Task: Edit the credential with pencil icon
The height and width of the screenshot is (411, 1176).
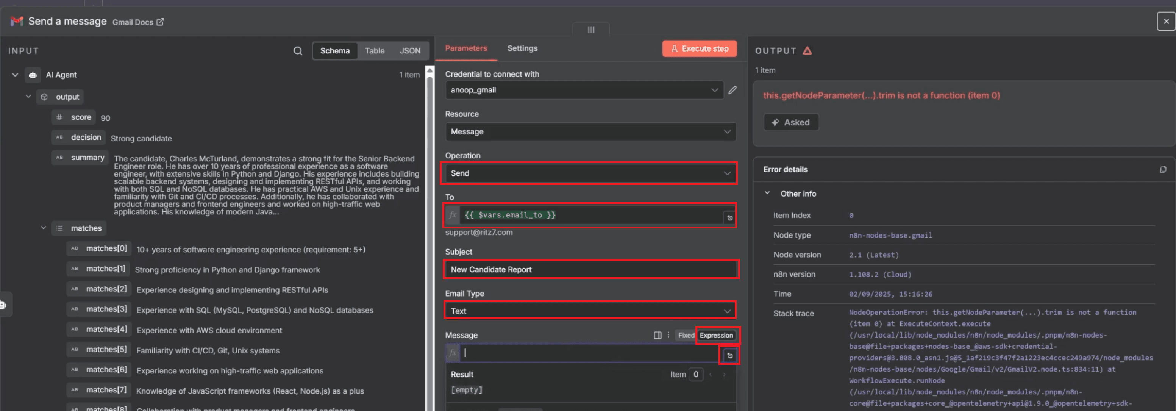Action: [732, 90]
